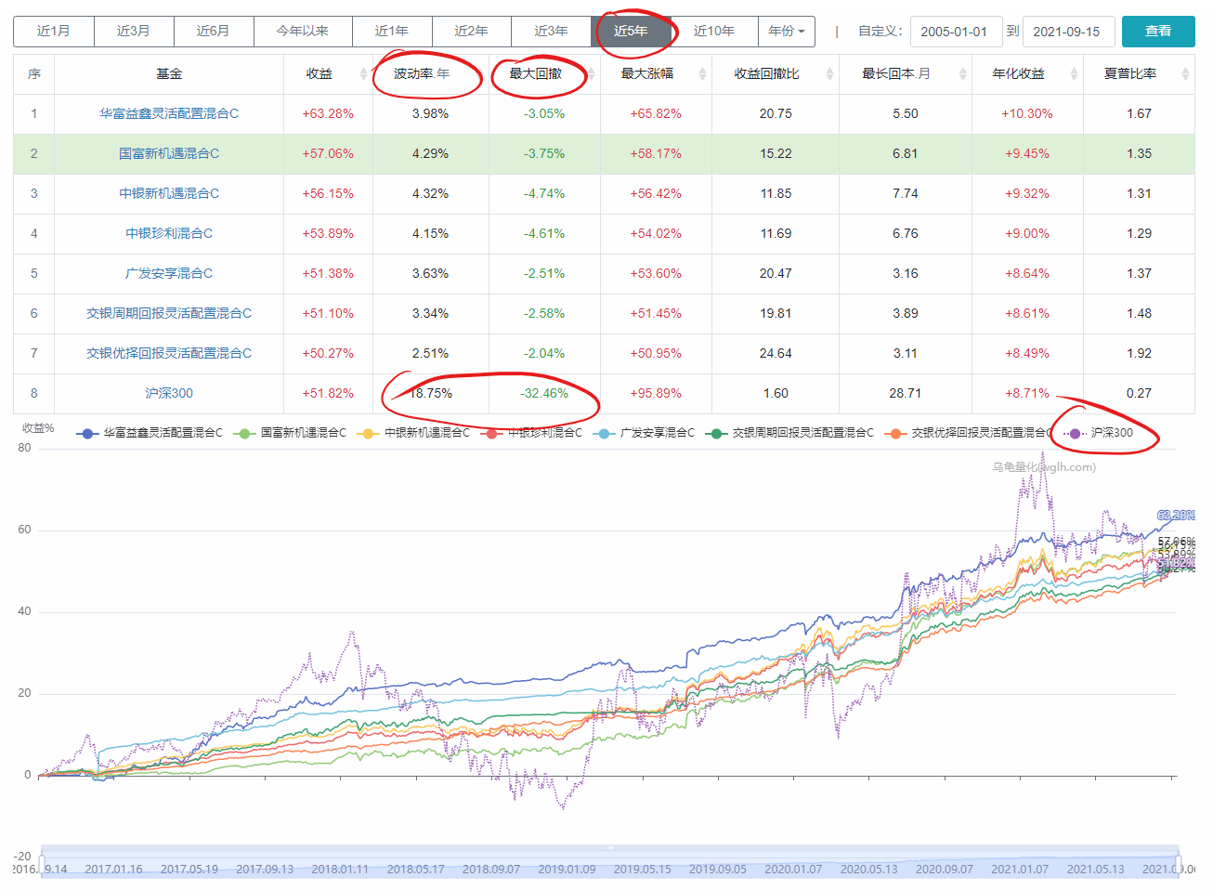Sort by 最长回本 column arrows
This screenshot has width=1213, height=890.
point(962,74)
